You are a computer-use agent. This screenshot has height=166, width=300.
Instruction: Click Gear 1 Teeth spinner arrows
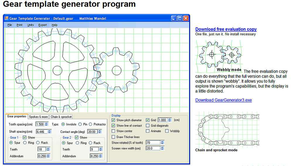(46, 148)
